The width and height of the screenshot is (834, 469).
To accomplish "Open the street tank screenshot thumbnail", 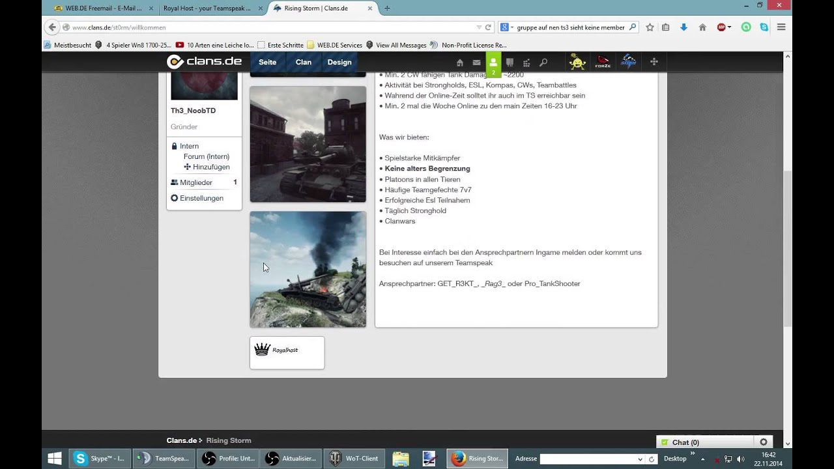I will (308, 144).
